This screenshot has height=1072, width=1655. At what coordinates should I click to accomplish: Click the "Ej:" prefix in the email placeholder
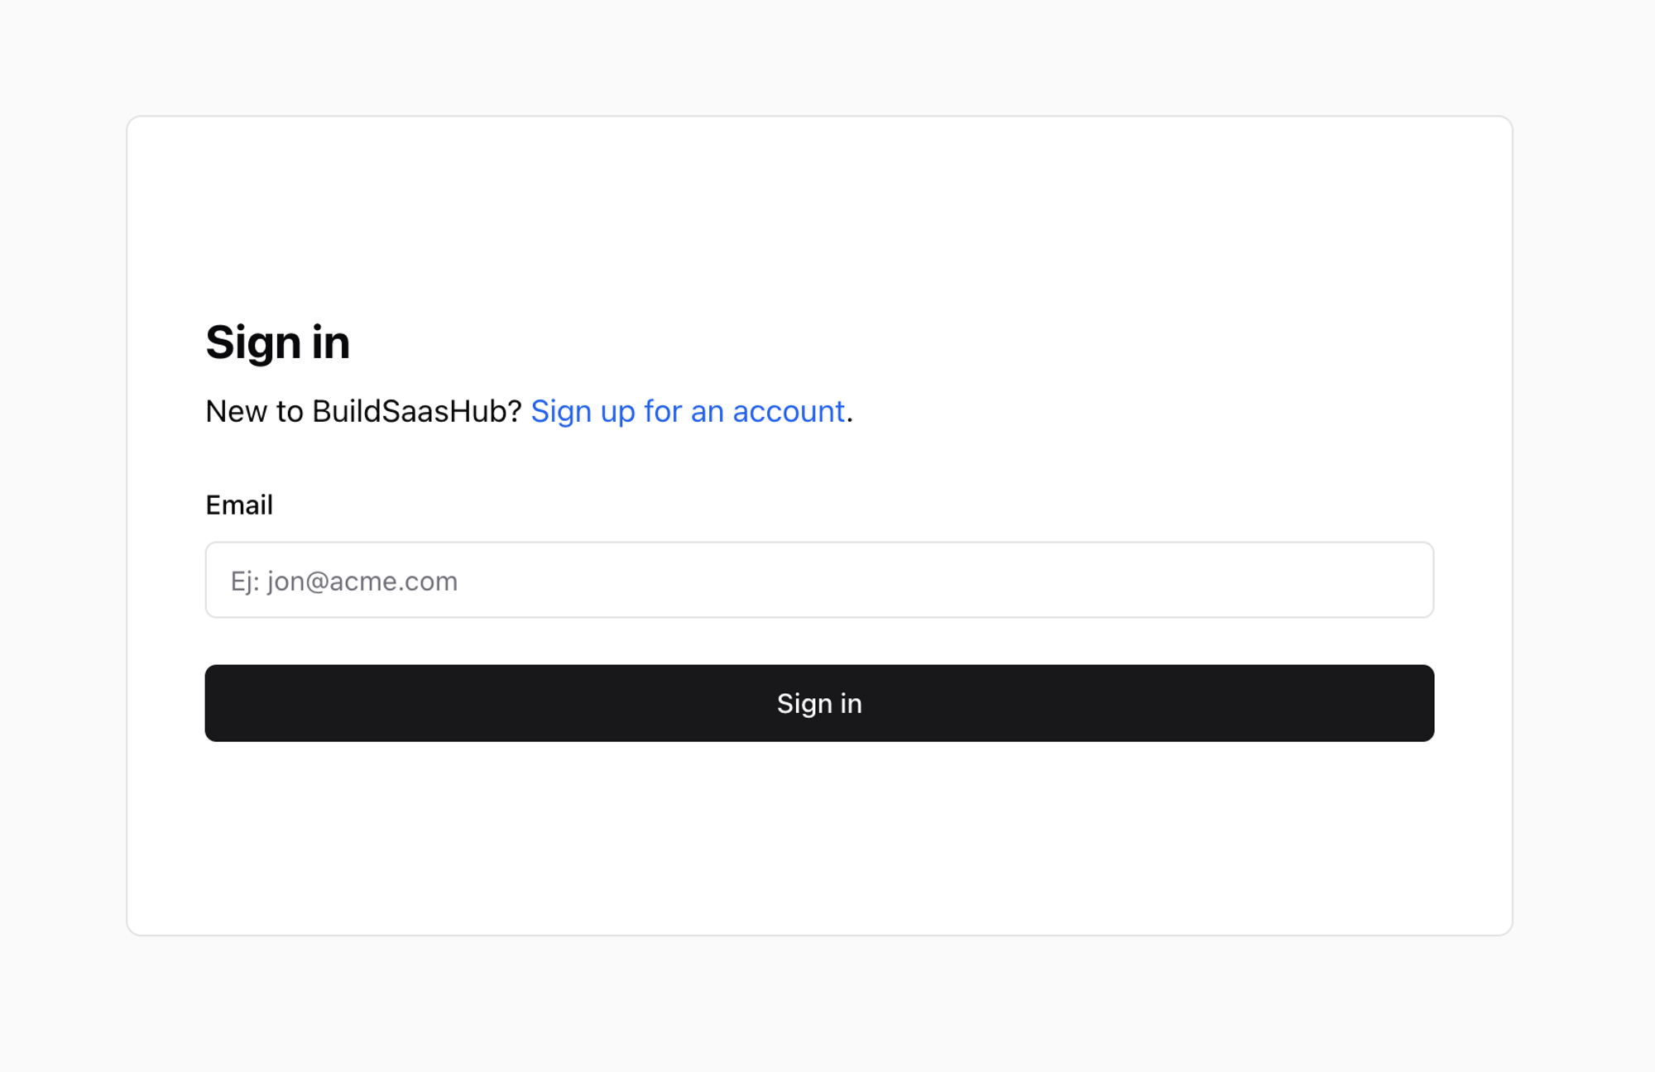pyautogui.click(x=245, y=581)
